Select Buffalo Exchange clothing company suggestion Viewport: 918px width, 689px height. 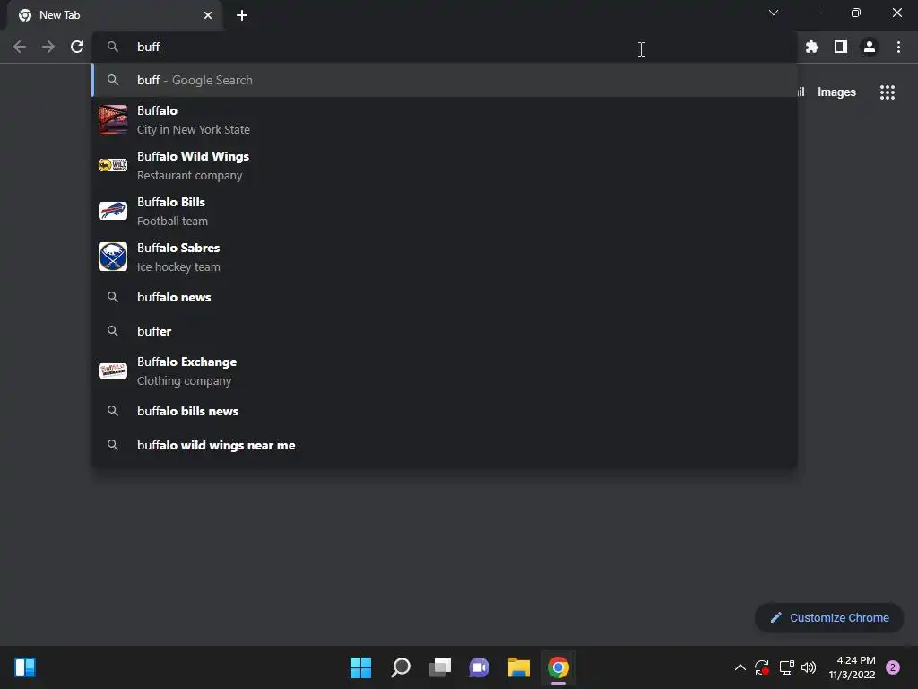coord(445,371)
